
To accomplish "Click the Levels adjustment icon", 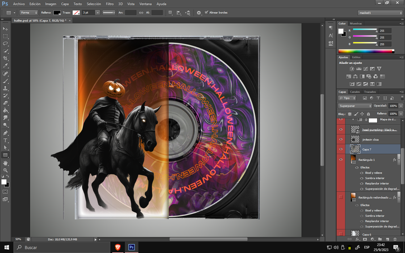I will pos(359,69).
